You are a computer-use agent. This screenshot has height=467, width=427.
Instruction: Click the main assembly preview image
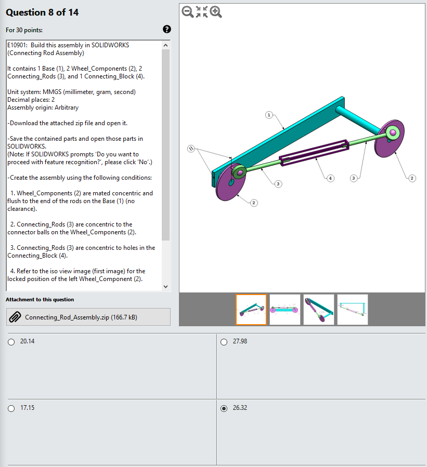click(302, 151)
